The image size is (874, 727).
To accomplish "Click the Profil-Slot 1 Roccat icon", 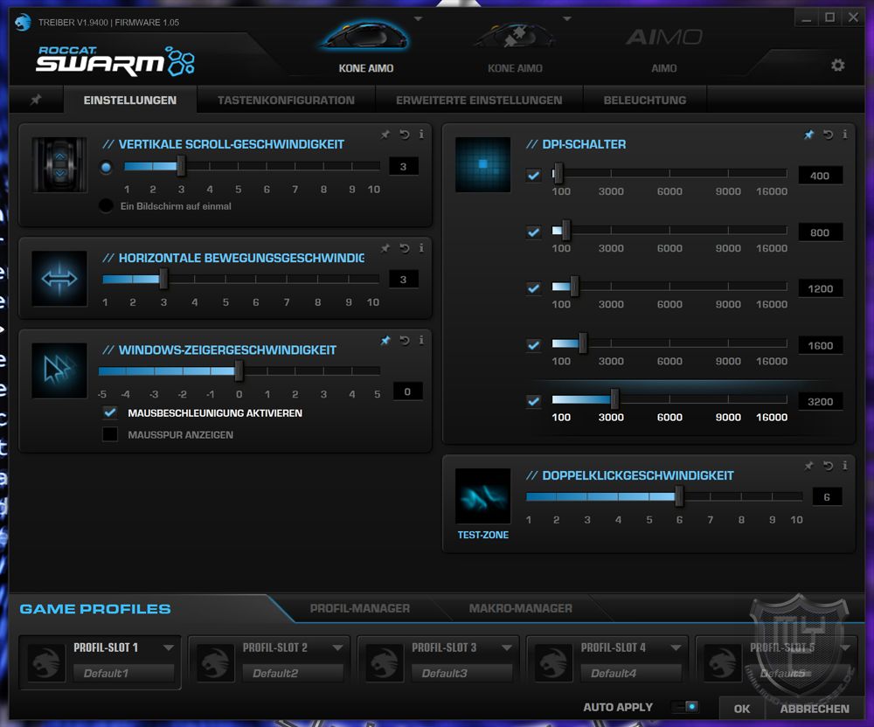I will pos(47,663).
